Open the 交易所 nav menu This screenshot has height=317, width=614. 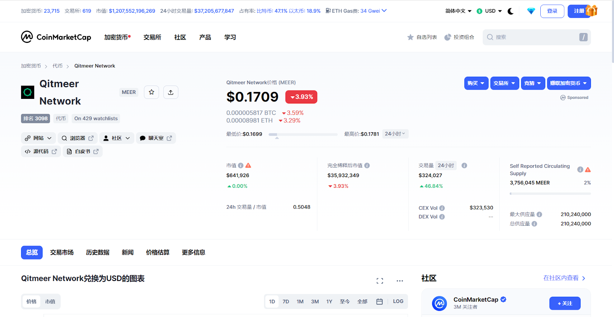tap(152, 37)
